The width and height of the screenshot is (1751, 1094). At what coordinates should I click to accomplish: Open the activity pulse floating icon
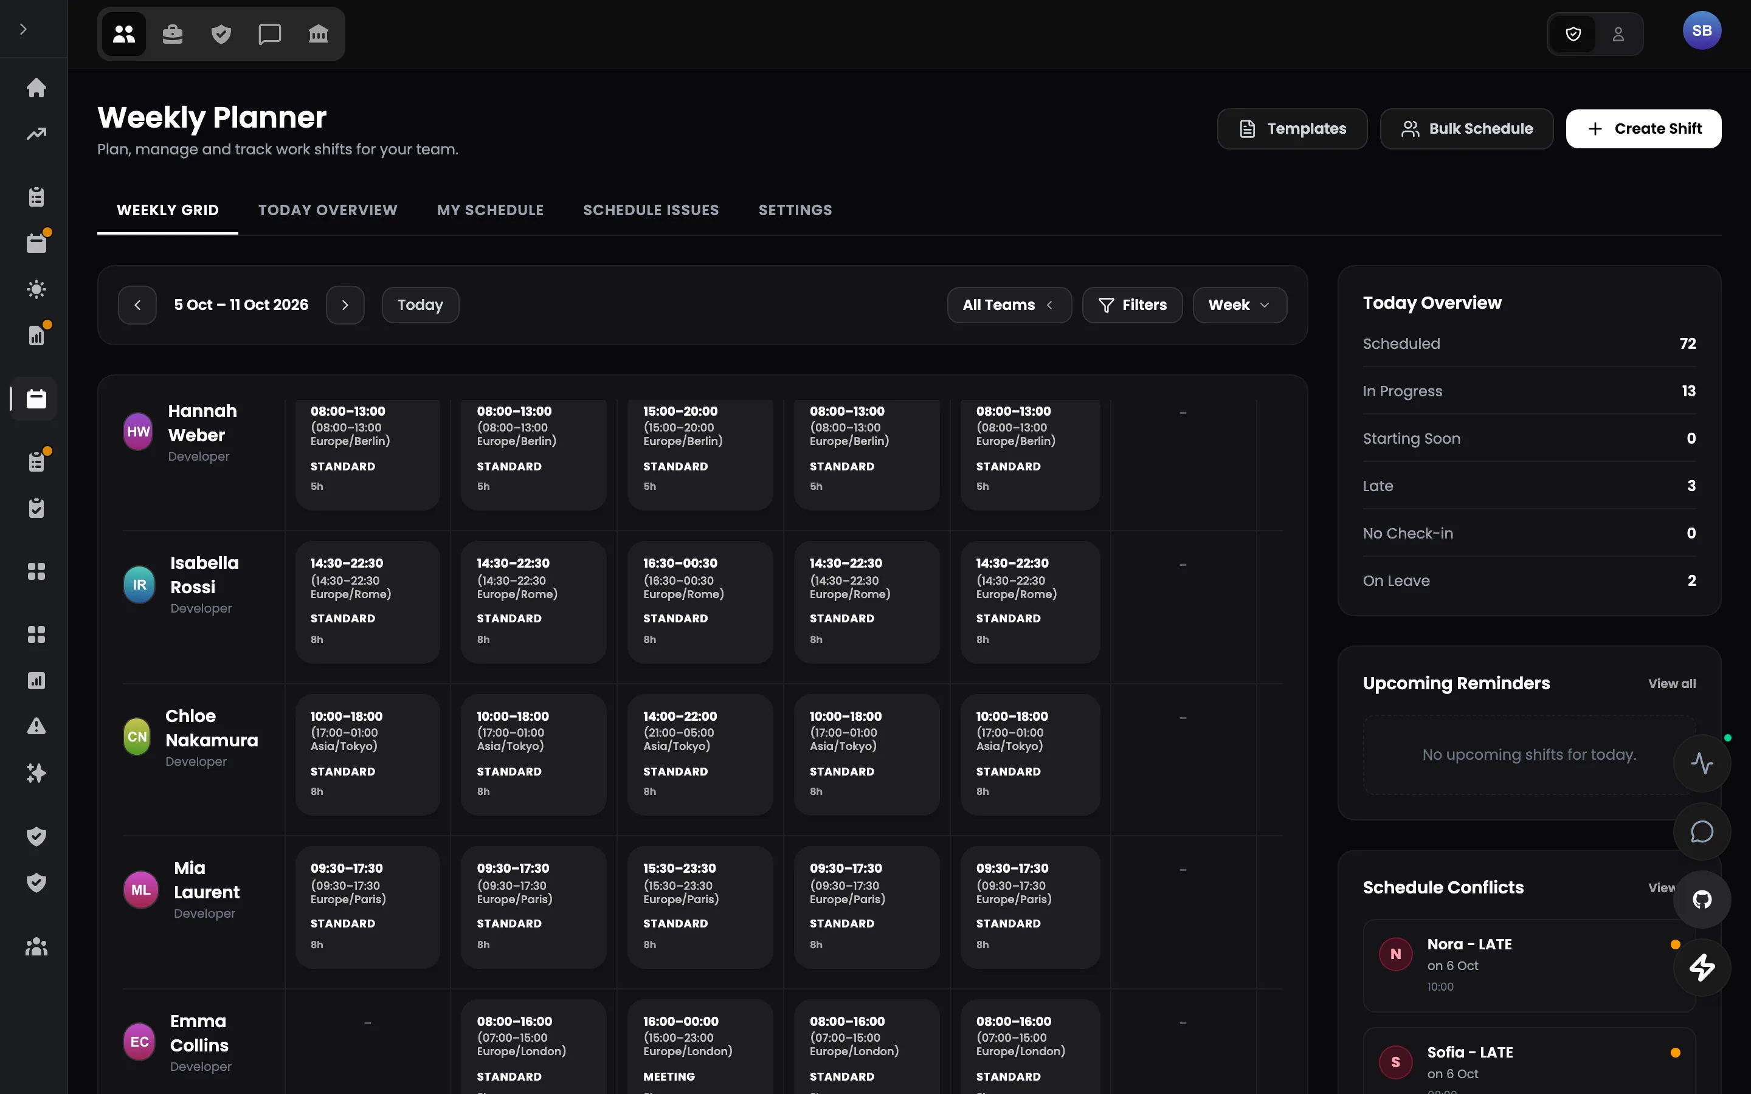point(1702,763)
